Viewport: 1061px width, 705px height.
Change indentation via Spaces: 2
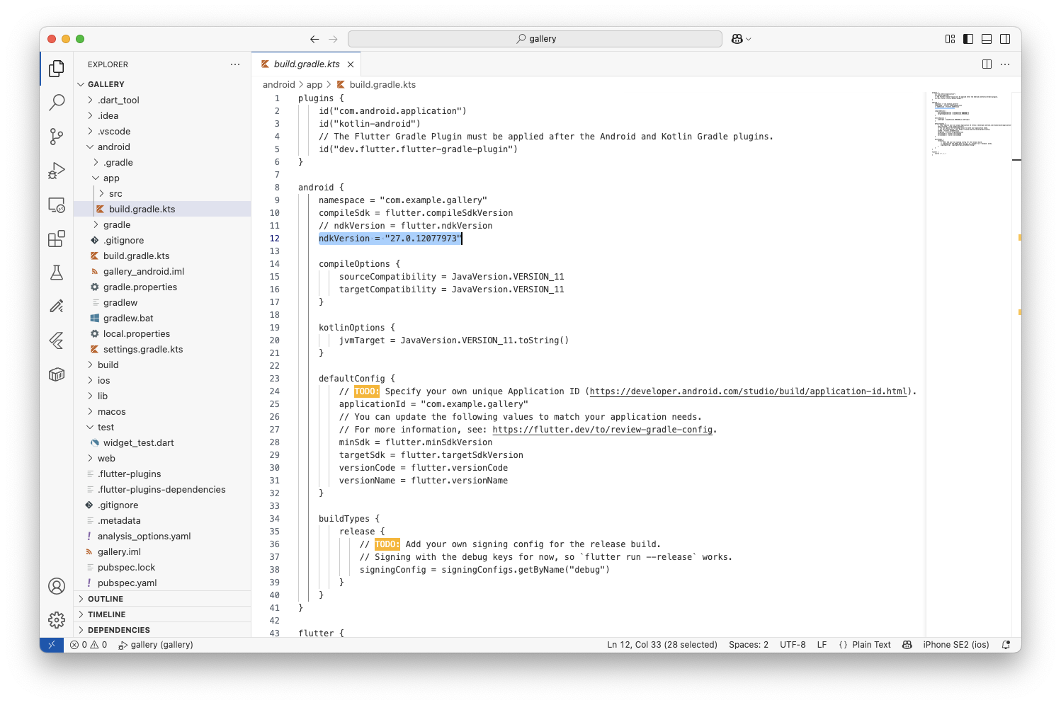click(749, 645)
